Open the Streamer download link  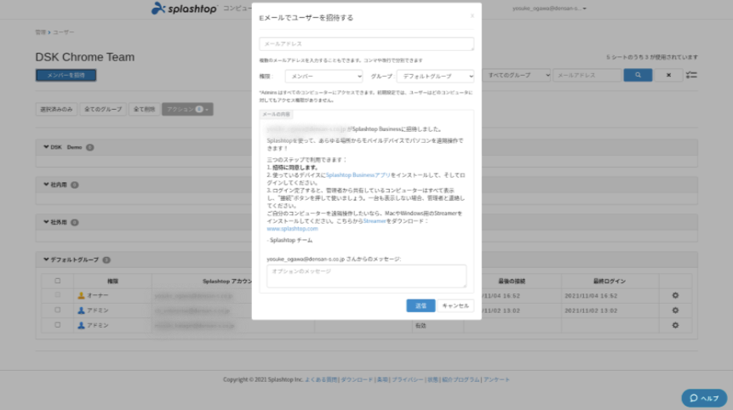point(375,221)
